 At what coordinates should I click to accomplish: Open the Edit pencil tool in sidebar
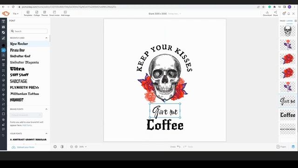(x=3, y=38)
